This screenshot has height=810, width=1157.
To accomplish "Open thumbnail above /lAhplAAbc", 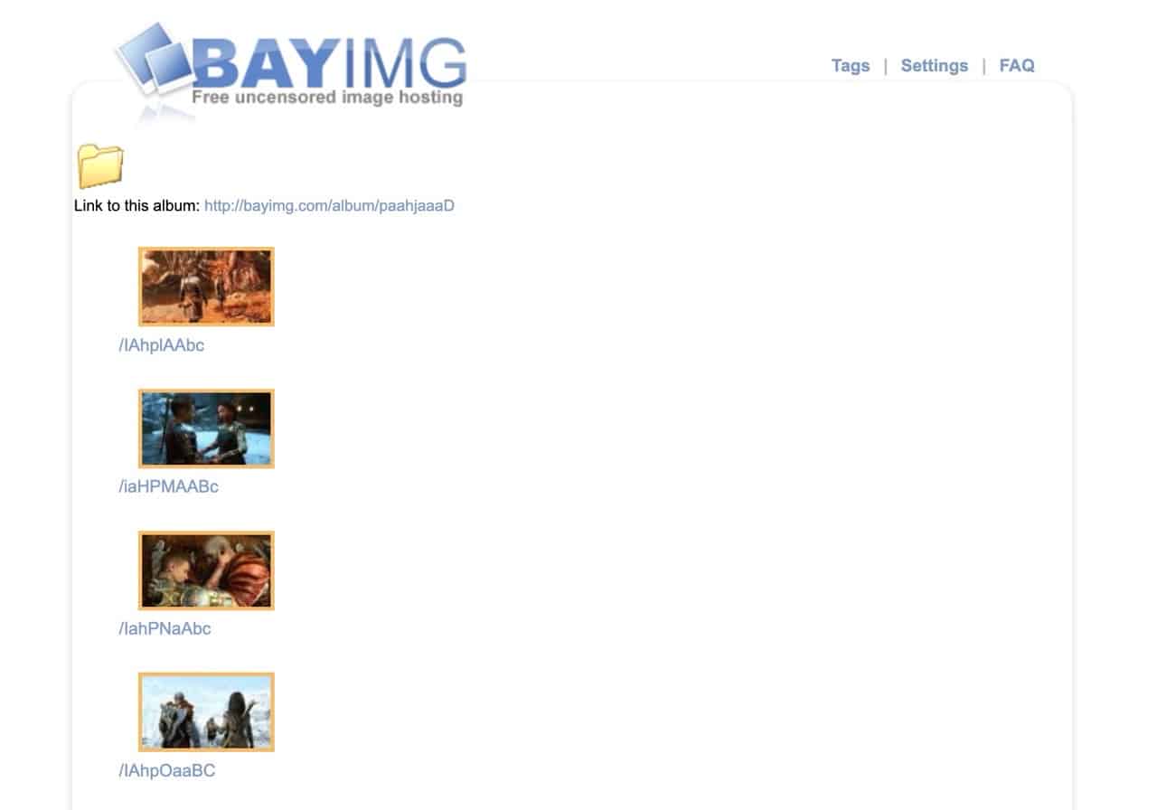I will click(x=206, y=287).
